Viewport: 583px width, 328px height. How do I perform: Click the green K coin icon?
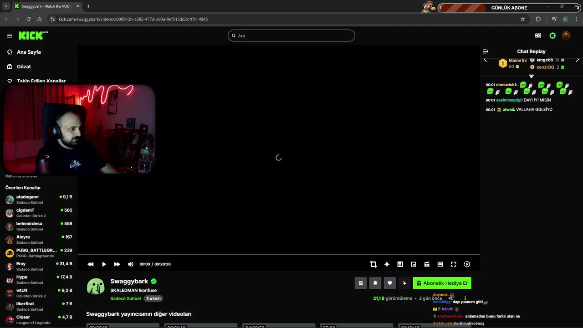pyautogui.click(x=552, y=36)
